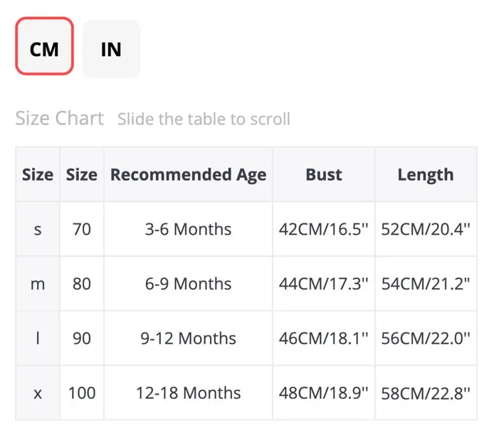499x443 pixels.
Task: Select the 44CM/17.3" bust value
Action: 324,284
